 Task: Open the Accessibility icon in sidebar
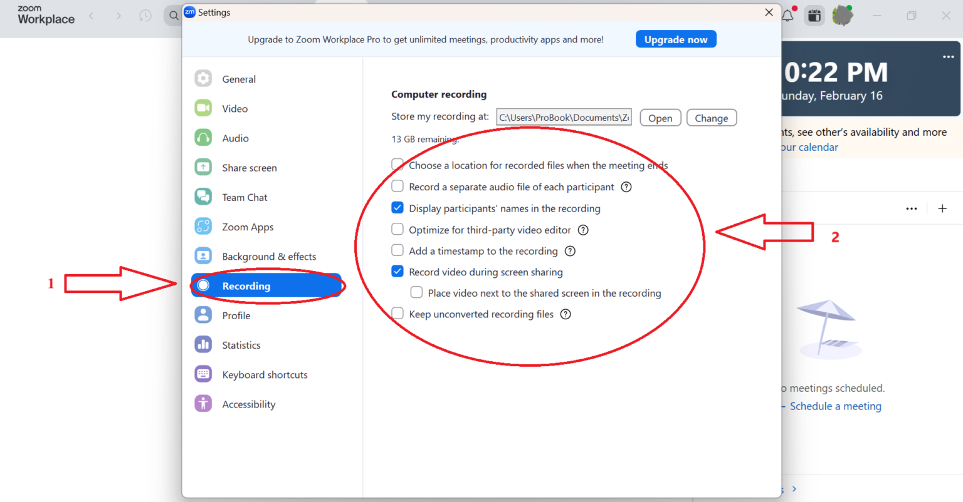coord(203,404)
